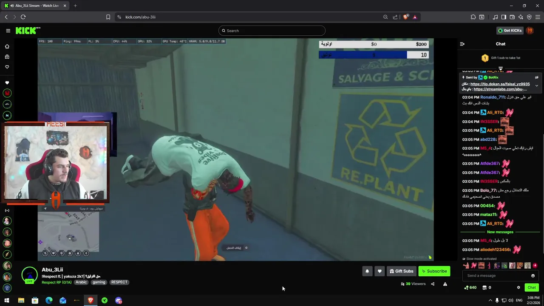
Task: Open Brave Shields icon in address bar
Action: (406, 17)
